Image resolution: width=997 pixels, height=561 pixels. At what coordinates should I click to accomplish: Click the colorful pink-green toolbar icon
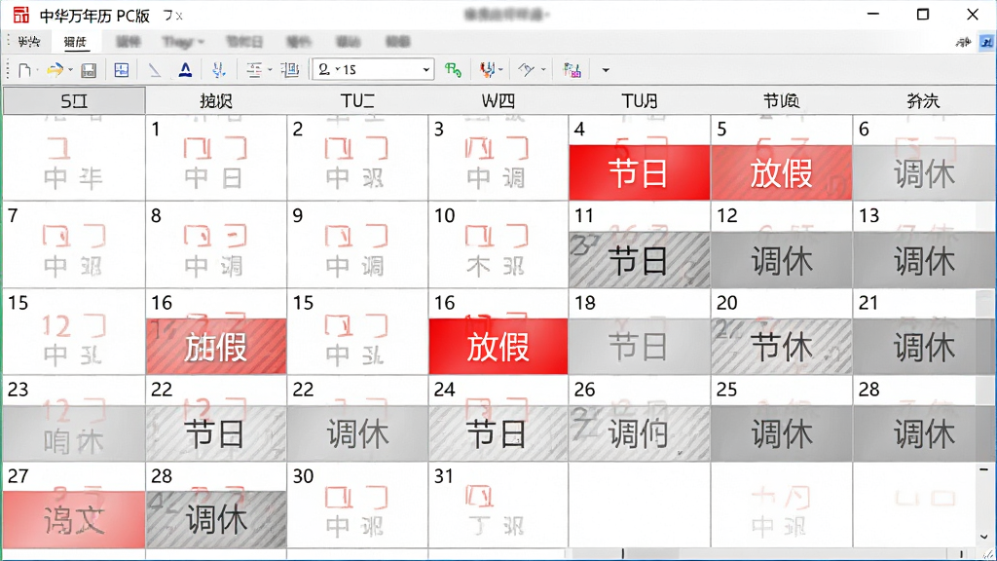pos(572,70)
